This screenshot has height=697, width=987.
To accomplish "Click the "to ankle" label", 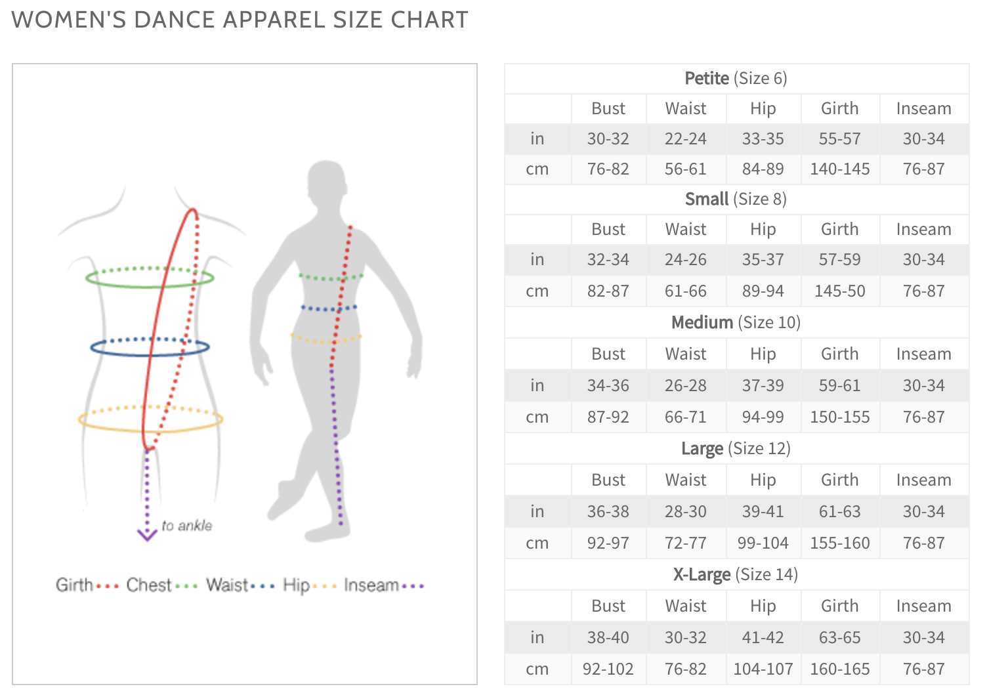I will point(187,526).
